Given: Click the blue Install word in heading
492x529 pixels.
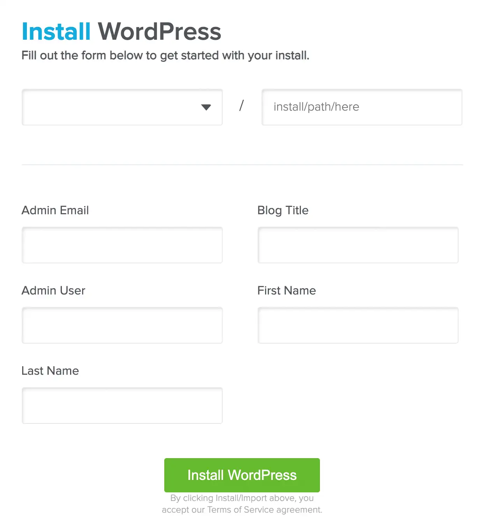Looking at the screenshot, I should [x=56, y=32].
